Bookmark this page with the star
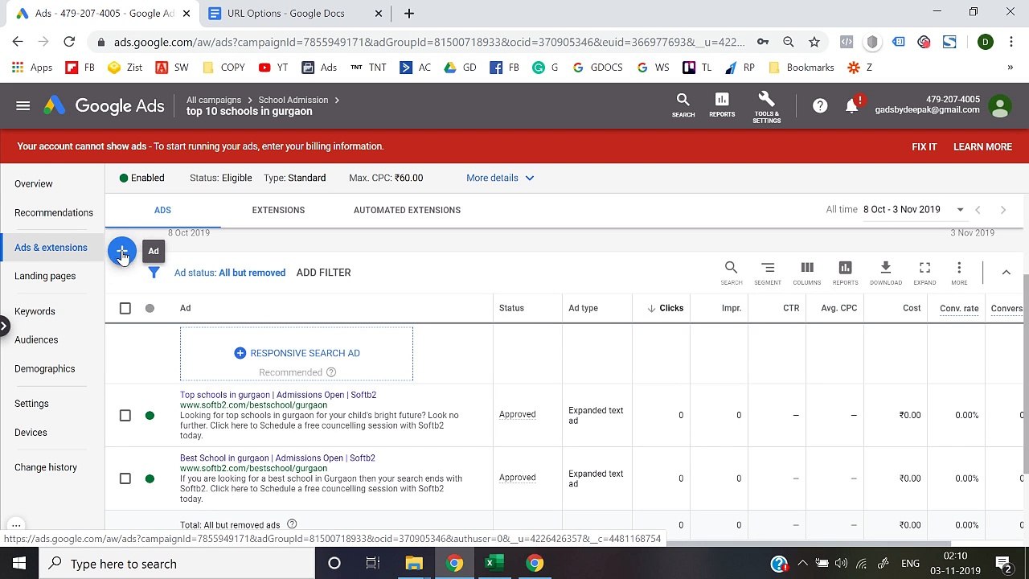 [814, 42]
